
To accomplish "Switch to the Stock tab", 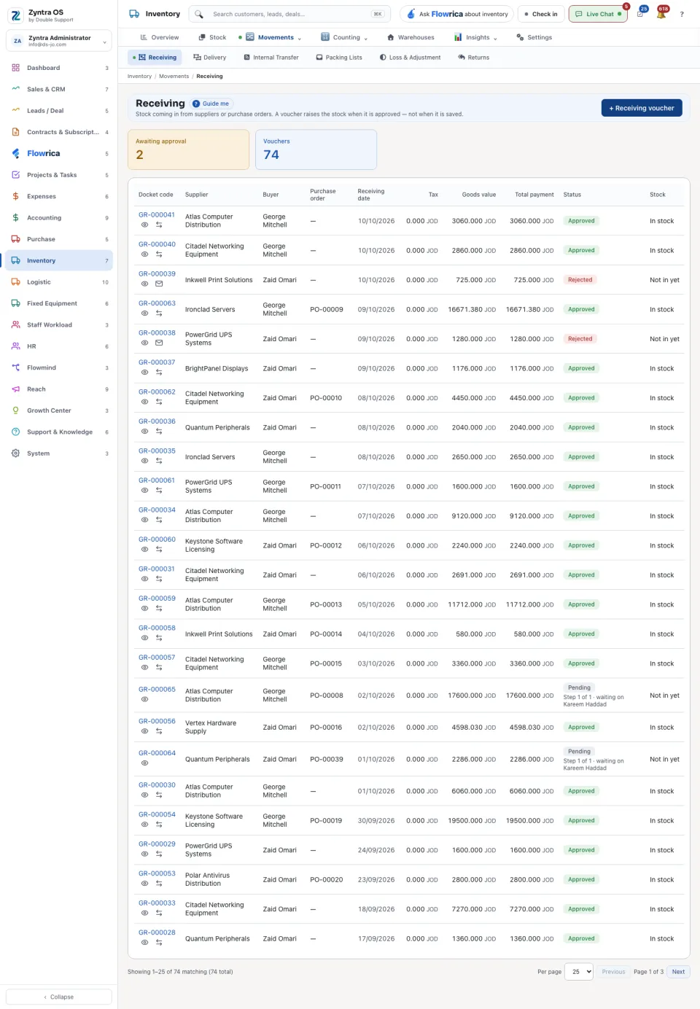I will coord(212,37).
